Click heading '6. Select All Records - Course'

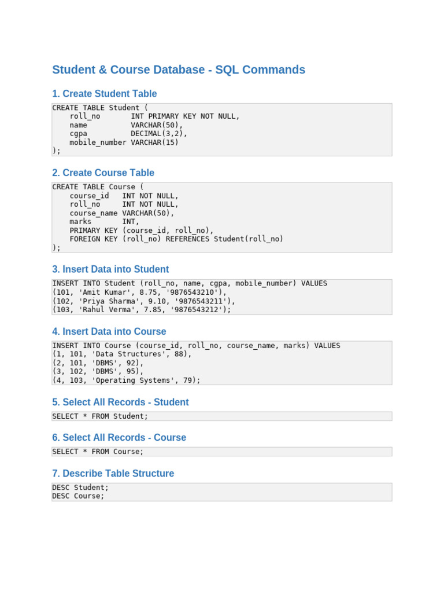coord(119,437)
